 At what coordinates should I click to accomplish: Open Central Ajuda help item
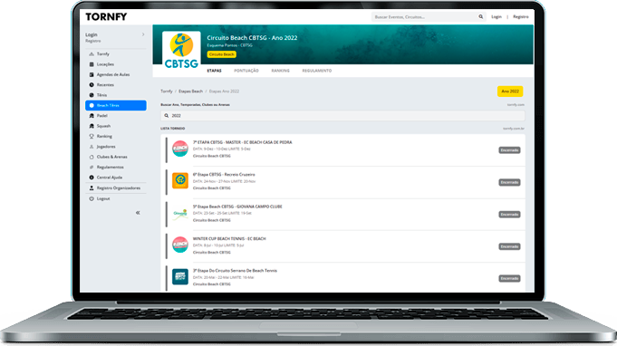110,178
